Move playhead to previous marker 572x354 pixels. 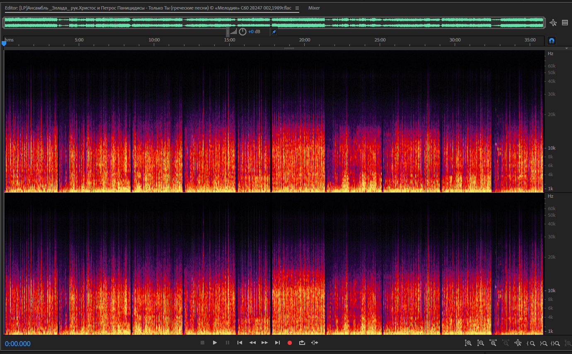click(x=240, y=343)
